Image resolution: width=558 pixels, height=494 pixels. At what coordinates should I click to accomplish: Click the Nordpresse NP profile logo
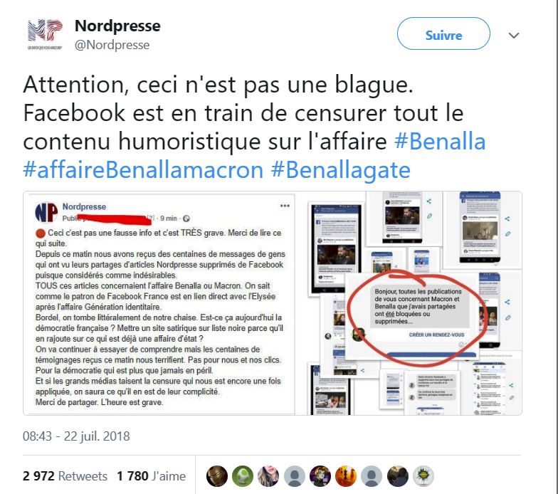[45, 34]
